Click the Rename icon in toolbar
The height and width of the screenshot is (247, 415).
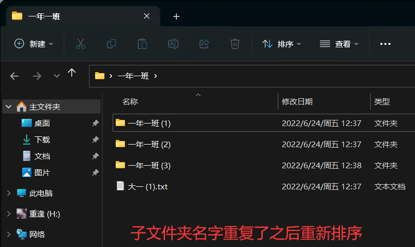(x=173, y=44)
